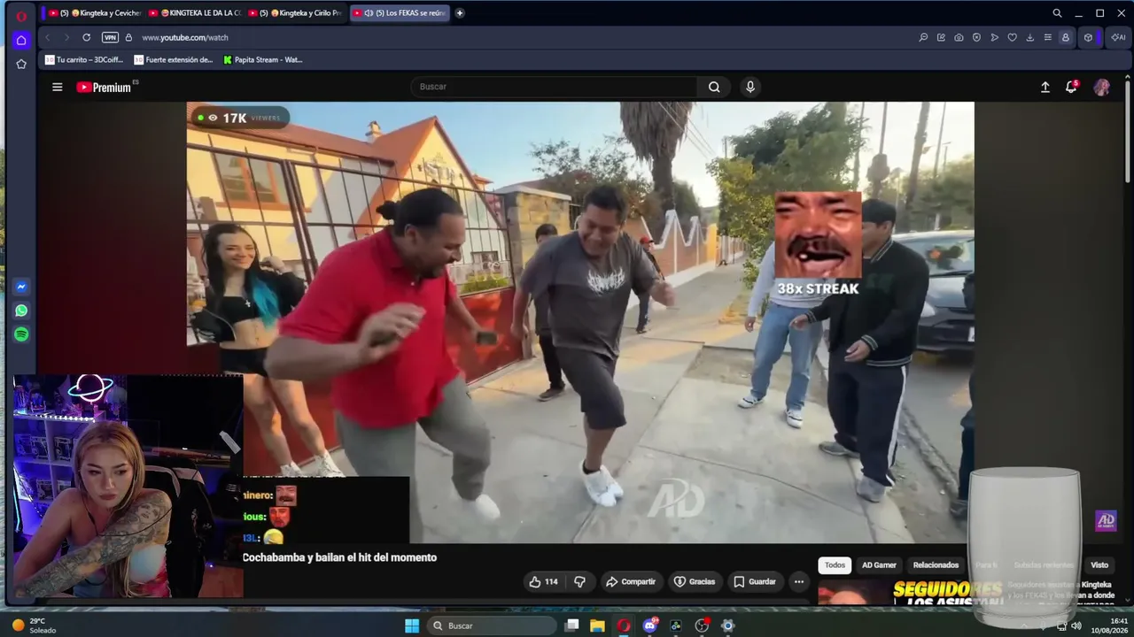
Task: Open the Opera flow send icon
Action: [994, 37]
